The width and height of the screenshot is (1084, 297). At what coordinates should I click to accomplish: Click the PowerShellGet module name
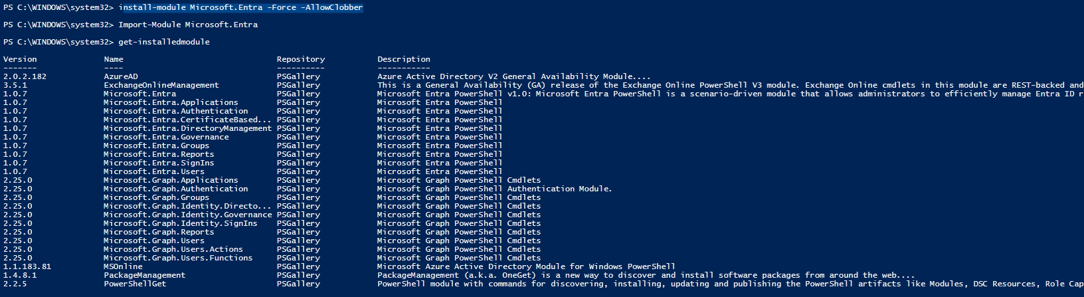(135, 284)
